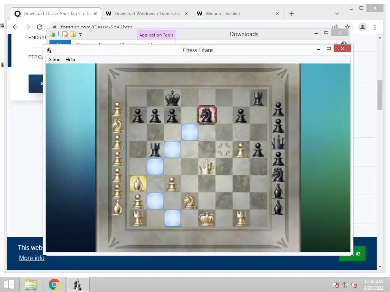Click the scroll down arrow in Chrome
This screenshot has width=390, height=292.
click(x=380, y=267)
